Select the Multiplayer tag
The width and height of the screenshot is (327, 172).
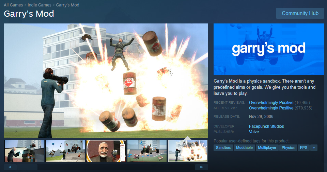pyautogui.click(x=267, y=148)
